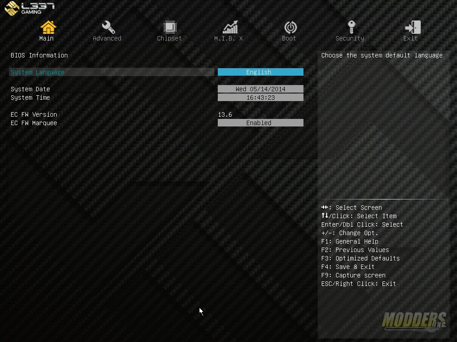Click the '+/-: Change Opt.' help line

pyautogui.click(x=349, y=233)
